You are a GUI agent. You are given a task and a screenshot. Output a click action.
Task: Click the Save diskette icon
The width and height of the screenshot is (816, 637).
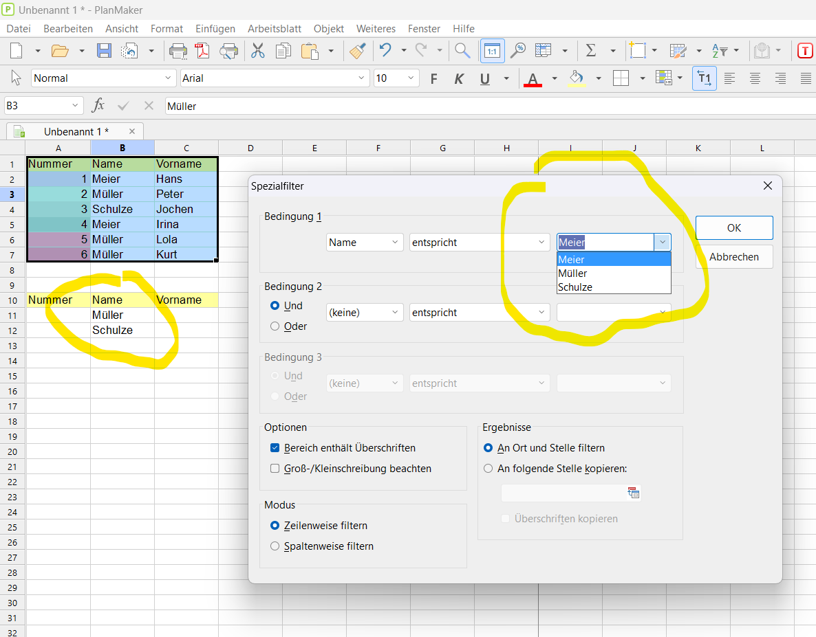click(104, 50)
